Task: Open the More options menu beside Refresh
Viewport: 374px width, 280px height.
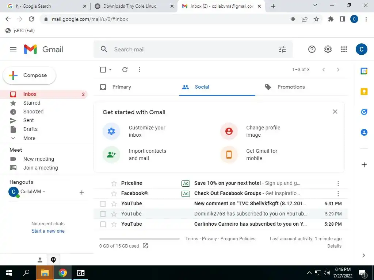Action: pos(140,70)
